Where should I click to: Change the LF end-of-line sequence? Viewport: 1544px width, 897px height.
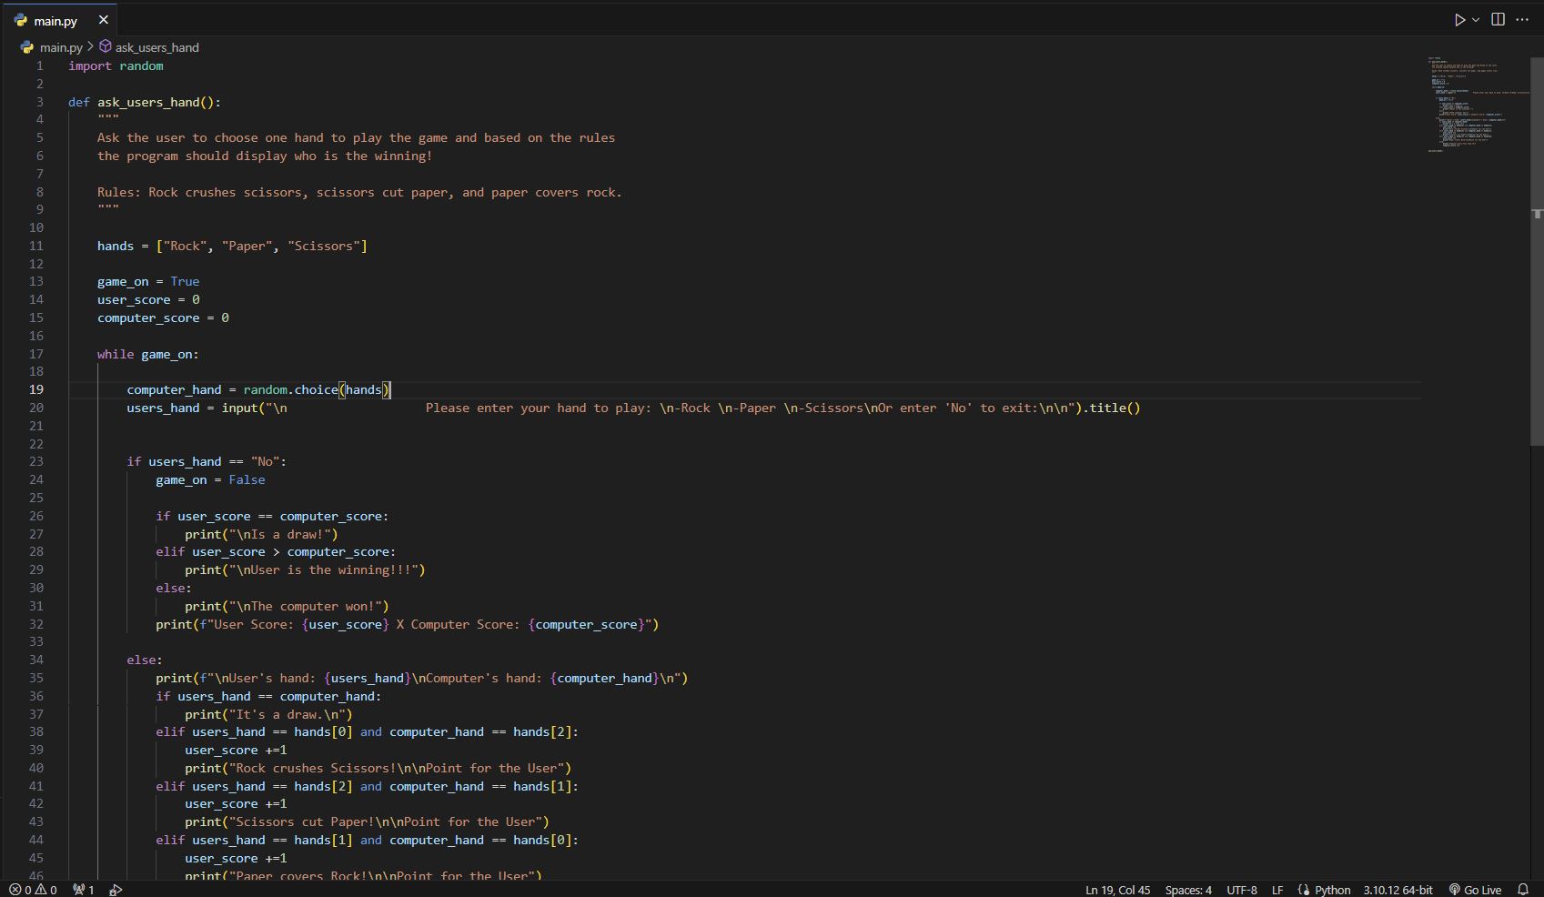1277,890
